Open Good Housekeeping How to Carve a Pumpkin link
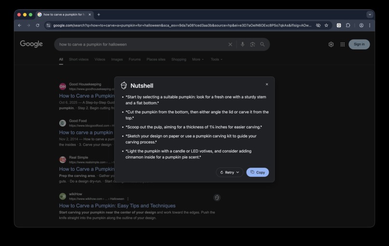 (87, 96)
